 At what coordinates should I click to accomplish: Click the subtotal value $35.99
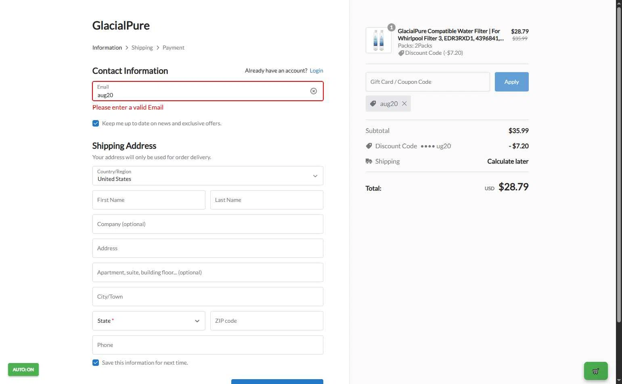coord(519,131)
